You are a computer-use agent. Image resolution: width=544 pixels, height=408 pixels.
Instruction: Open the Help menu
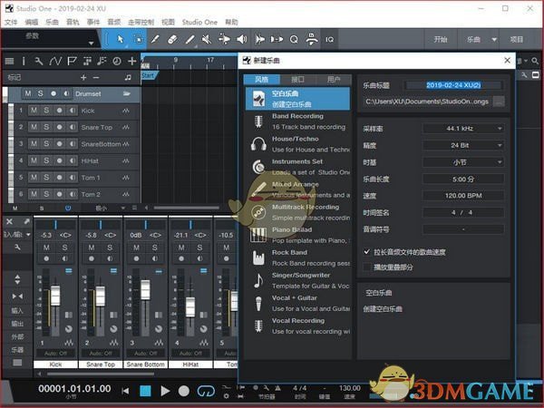(x=231, y=22)
